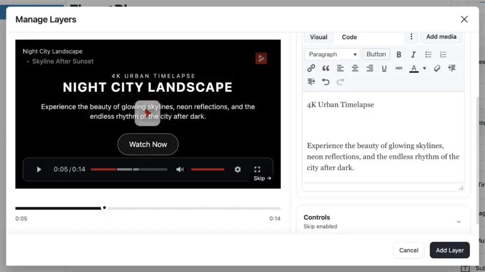Switch to the Code editor tab
Screen dimensions: 485x272
pyautogui.click(x=349, y=37)
